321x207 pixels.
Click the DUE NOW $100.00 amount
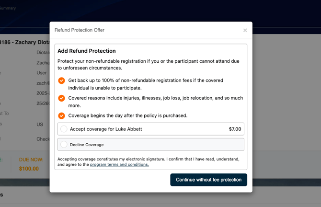click(x=29, y=169)
